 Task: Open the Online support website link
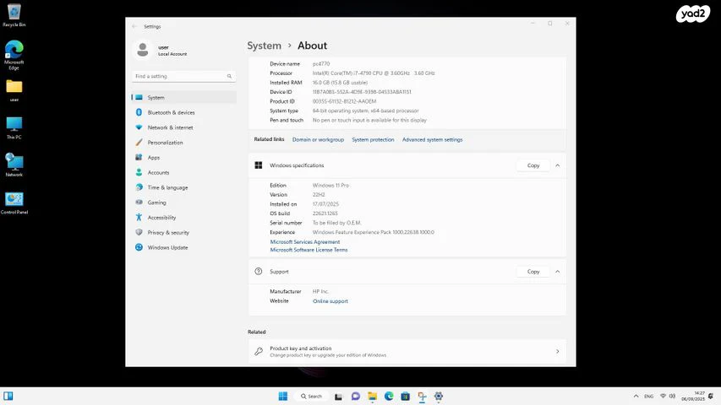pyautogui.click(x=330, y=301)
